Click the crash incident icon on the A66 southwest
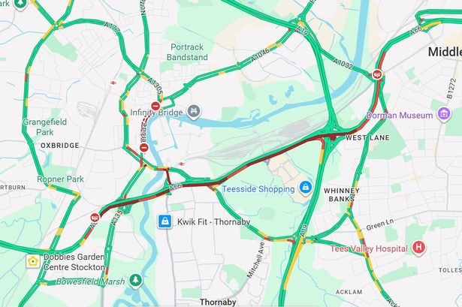462x307 pixels. coord(95,218)
